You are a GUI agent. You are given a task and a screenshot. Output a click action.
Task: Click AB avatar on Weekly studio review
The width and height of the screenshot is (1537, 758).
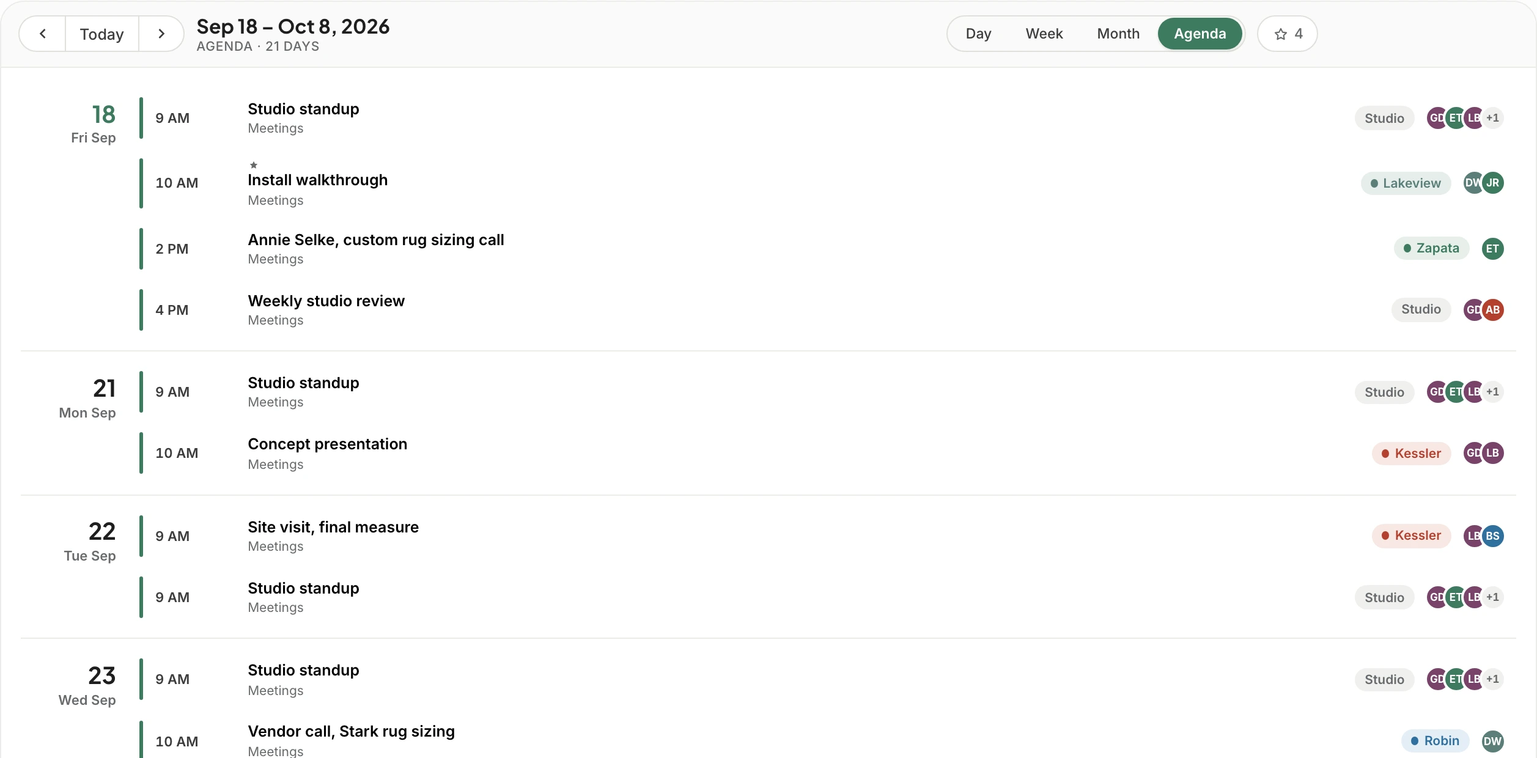(x=1492, y=310)
